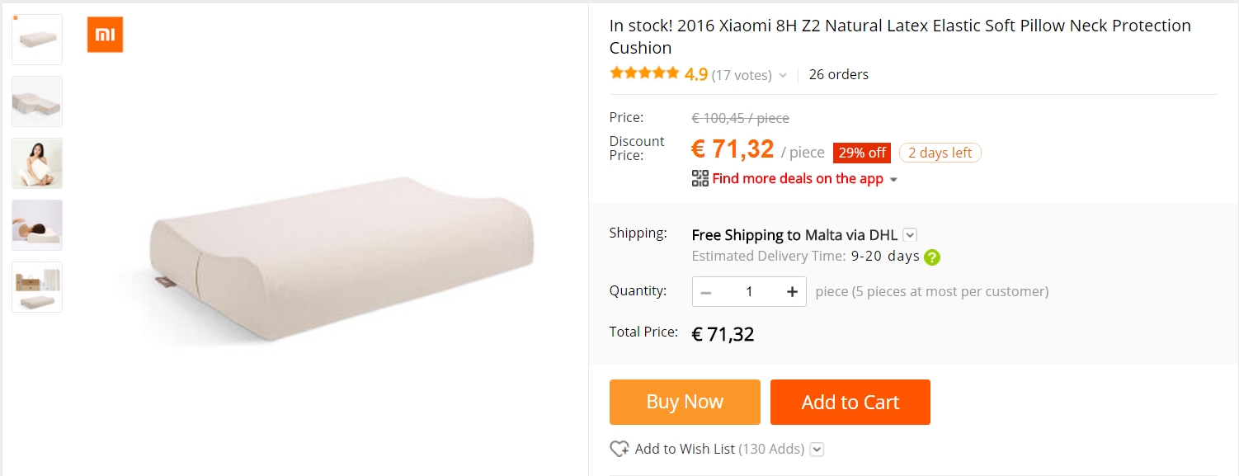This screenshot has width=1239, height=476.
Task: Select the packaging box thumbnail
Action: [37, 287]
